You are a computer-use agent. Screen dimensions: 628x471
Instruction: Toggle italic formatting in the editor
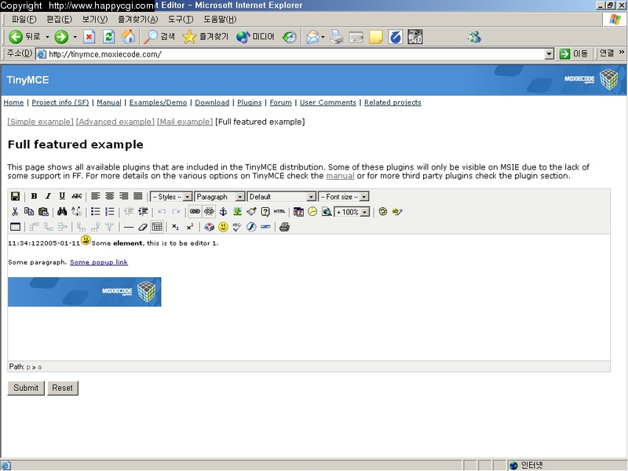pos(48,196)
